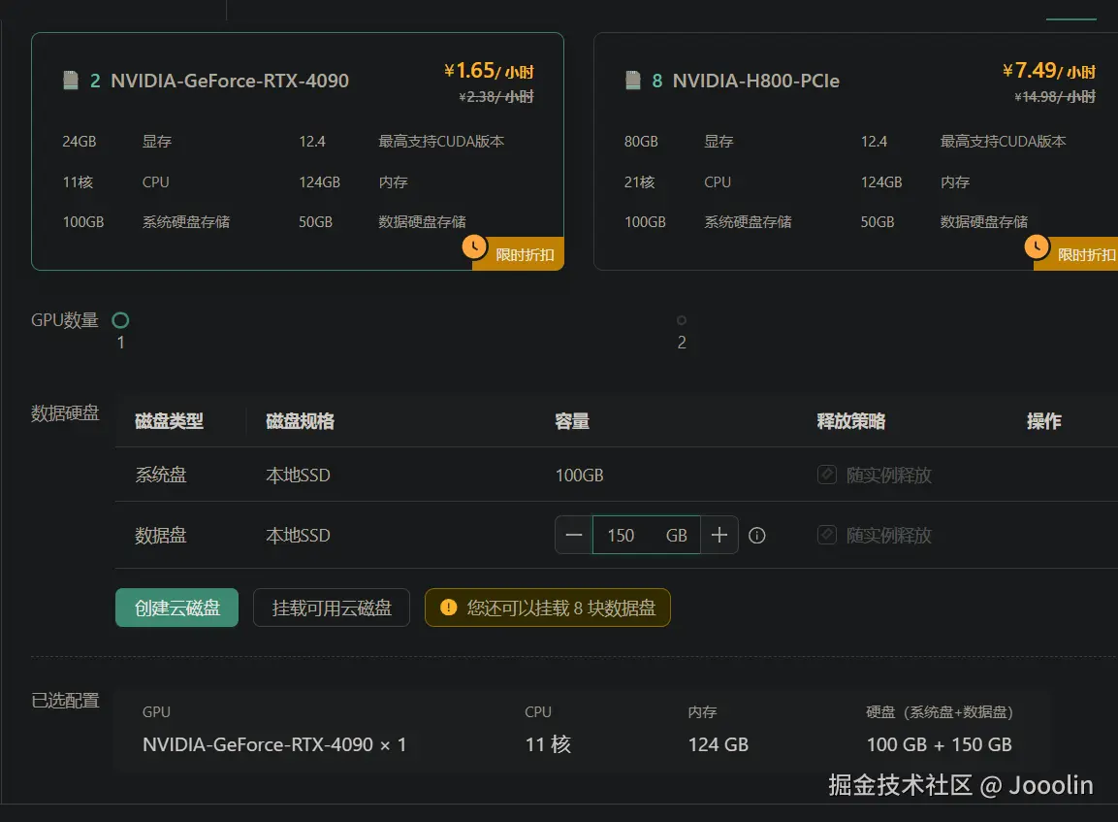The image size is (1118, 822).
Task: Click the 21核 CPU value on H800 card
Action: click(640, 181)
